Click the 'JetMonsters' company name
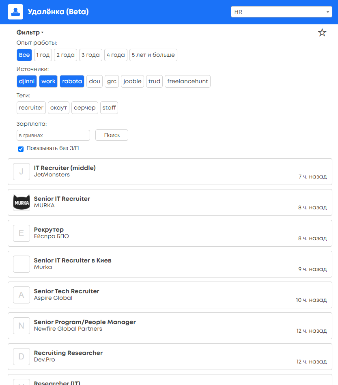 [x=52, y=174]
